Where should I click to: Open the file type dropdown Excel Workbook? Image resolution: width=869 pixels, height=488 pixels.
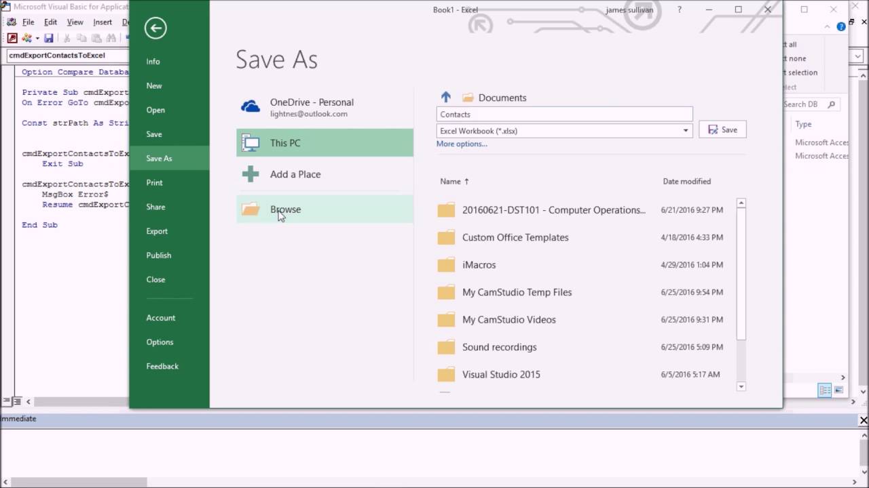point(686,131)
